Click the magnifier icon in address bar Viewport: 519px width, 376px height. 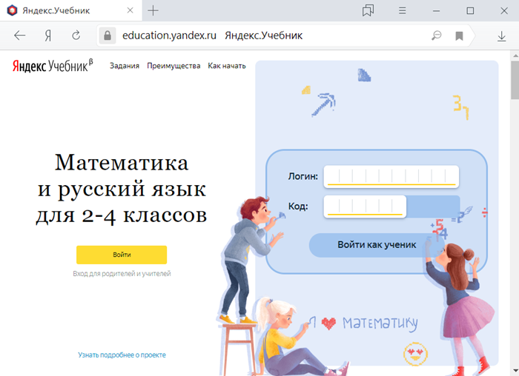tap(437, 36)
